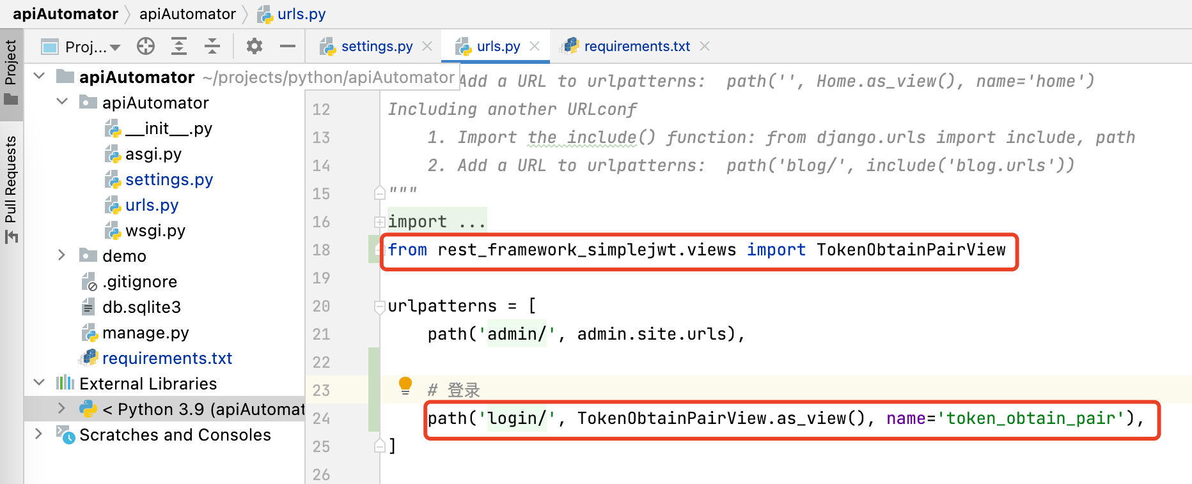
Task: Click the "# 登录" comment
Action: click(x=453, y=390)
